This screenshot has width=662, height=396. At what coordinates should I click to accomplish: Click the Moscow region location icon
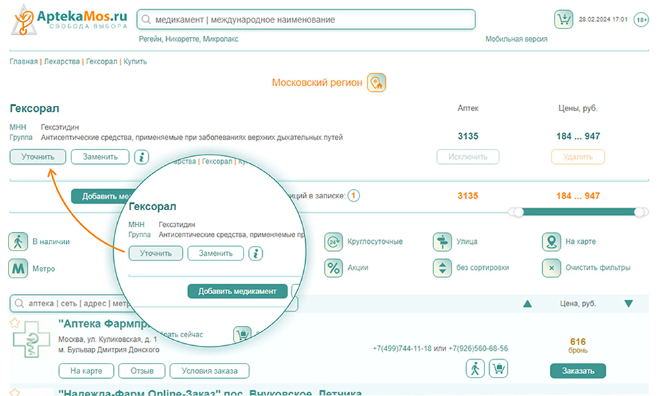pos(377,83)
